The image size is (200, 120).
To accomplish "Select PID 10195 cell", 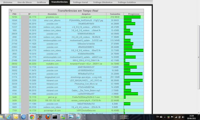I will click(x=14, y=17).
